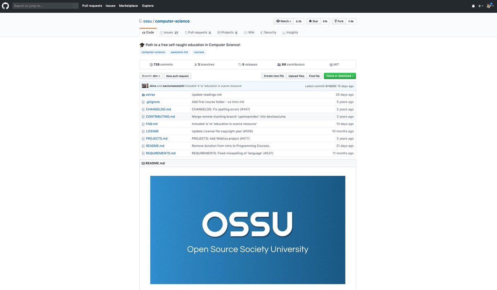Screen dimensions: 497x290
Task: Fork the repository
Action: coord(339,21)
